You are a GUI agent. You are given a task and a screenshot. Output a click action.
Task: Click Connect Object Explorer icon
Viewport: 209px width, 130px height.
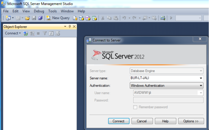[26, 33]
